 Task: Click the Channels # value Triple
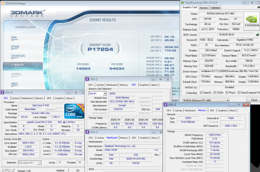(x=231, y=118)
